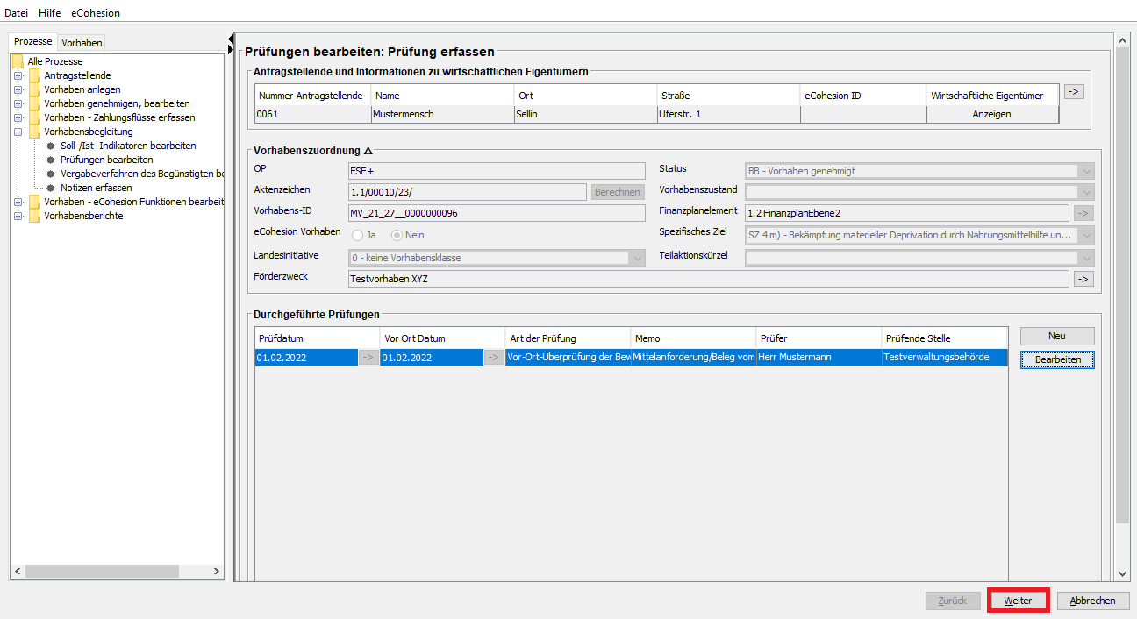Click the Weiter button
Viewport: 1137px width, 619px height.
click(1018, 601)
